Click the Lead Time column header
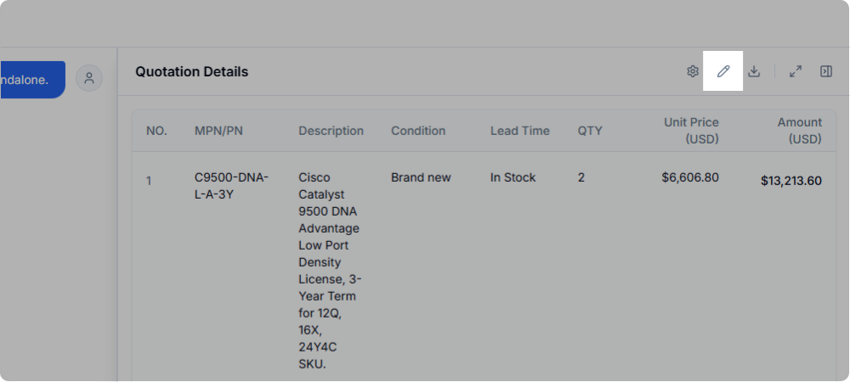 pyautogui.click(x=520, y=131)
